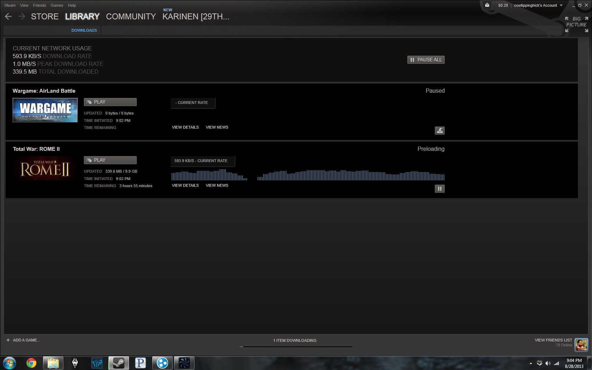Click the bottom download progress bar
Screen dimensions: 592x370
(x=296, y=347)
